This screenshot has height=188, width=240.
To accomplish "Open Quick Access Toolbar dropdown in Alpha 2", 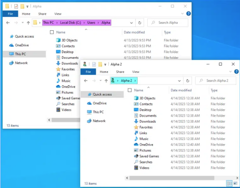I will point(105,64).
